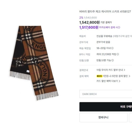Click the 전상품 무료배송 shipping text

(x=104, y=36)
